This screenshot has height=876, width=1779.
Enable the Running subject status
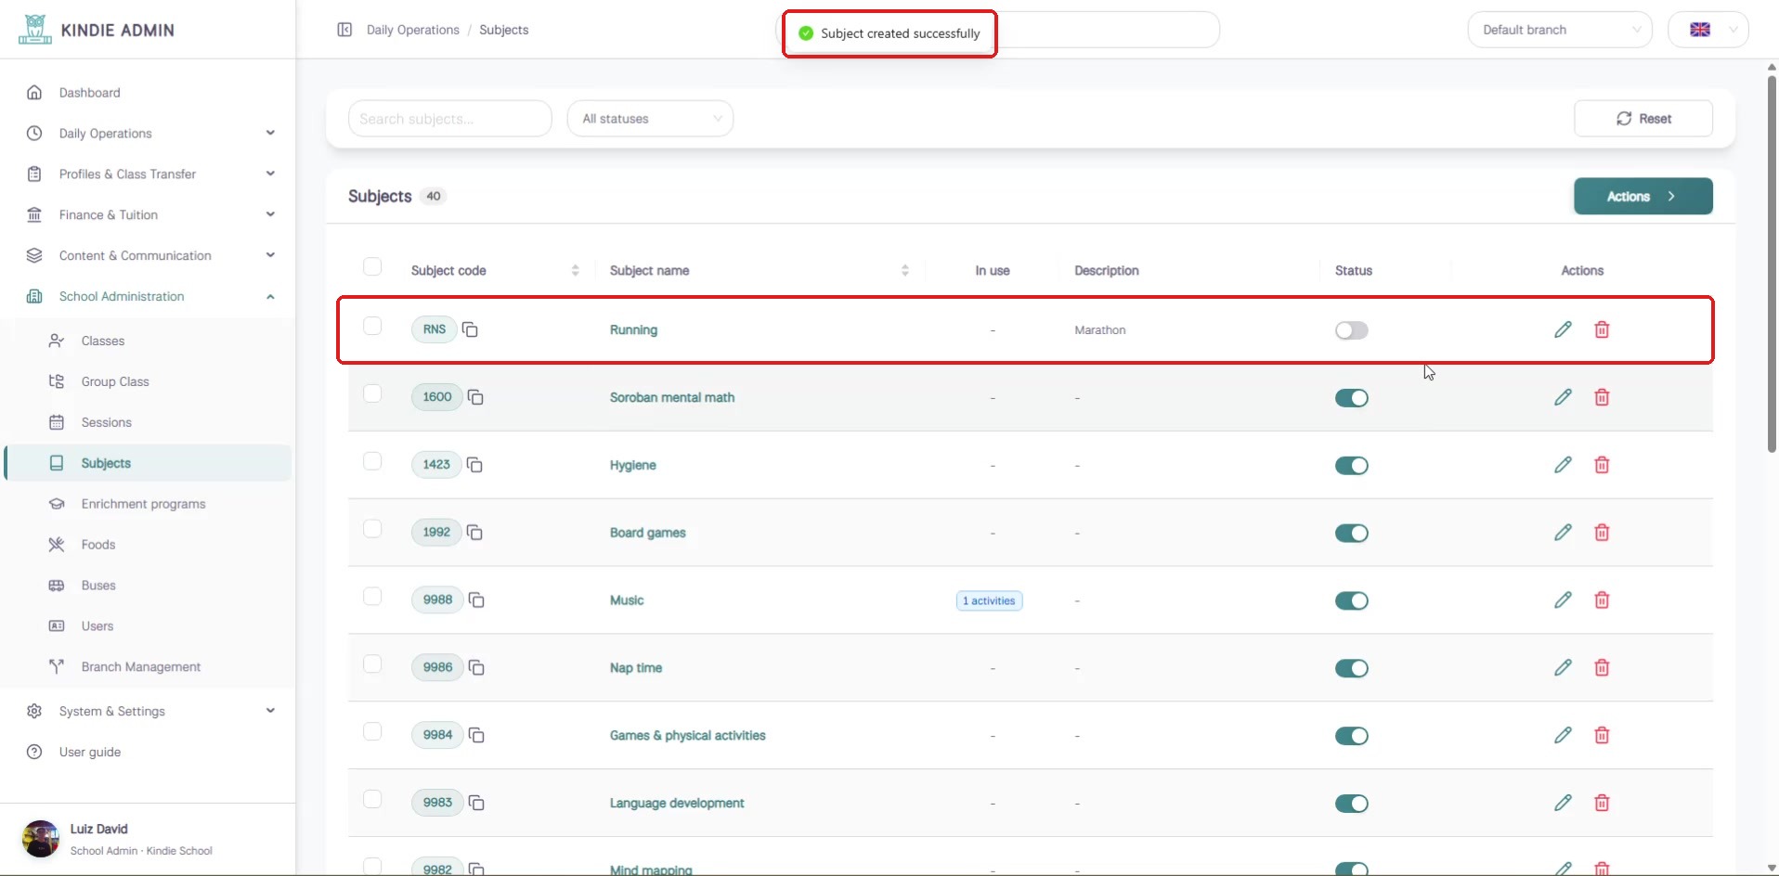pyautogui.click(x=1351, y=330)
